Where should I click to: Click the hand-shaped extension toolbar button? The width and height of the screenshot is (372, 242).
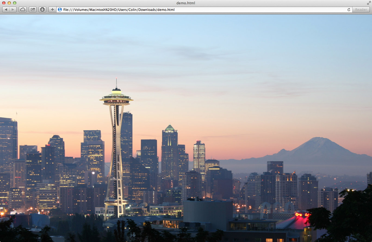[x=42, y=10]
